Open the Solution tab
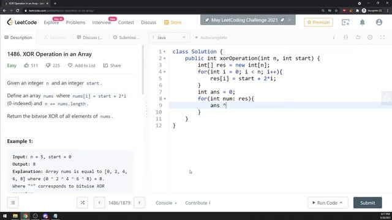392x220 pixels. point(55,37)
